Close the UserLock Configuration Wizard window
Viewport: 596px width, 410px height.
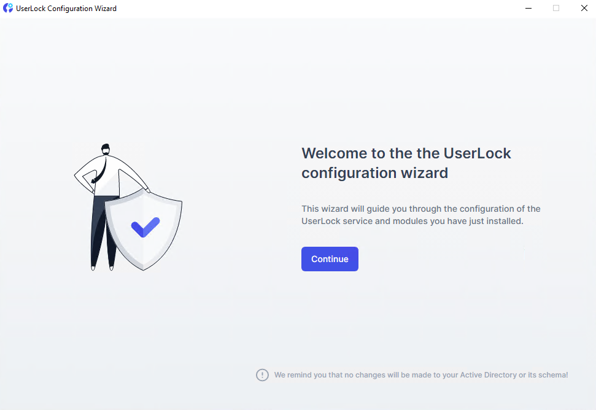[x=584, y=8]
